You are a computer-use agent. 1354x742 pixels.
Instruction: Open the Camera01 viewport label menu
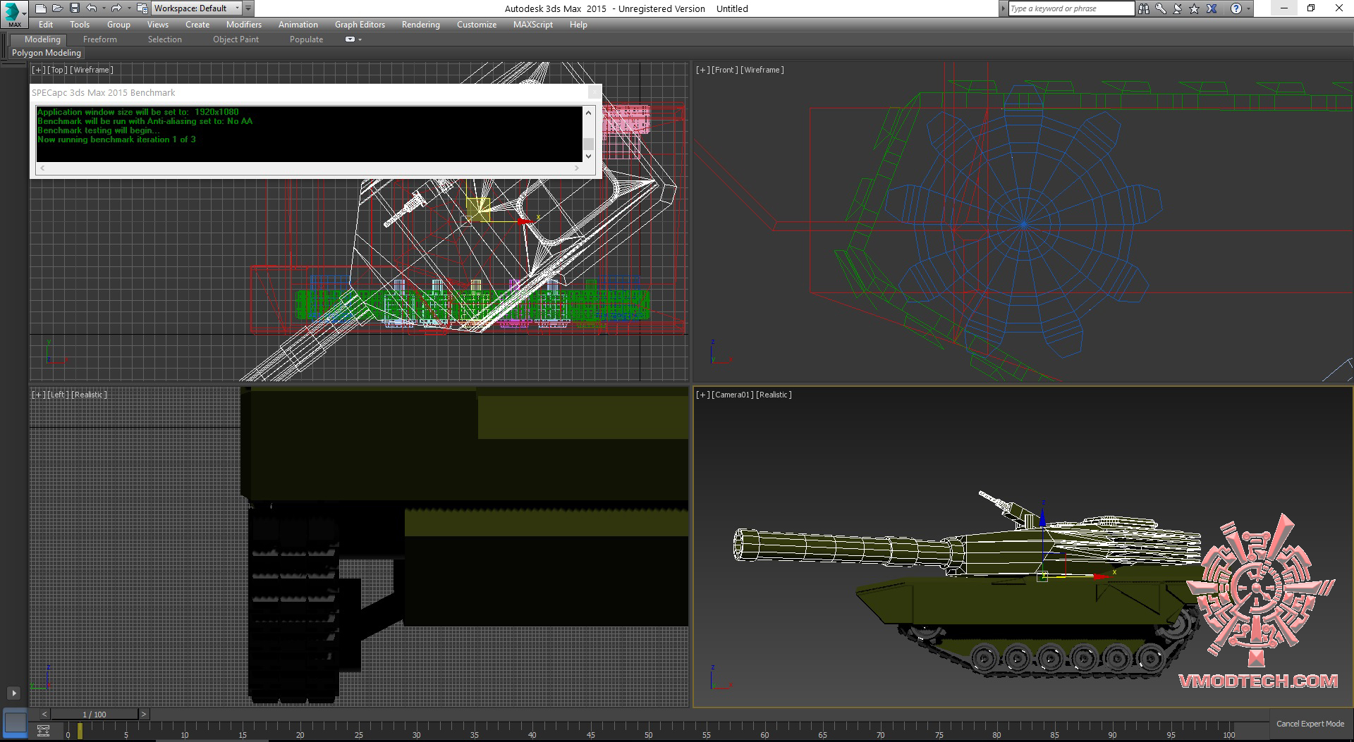pos(732,395)
